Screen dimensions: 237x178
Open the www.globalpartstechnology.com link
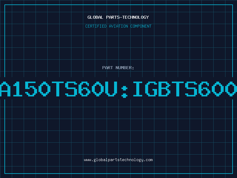118,160
